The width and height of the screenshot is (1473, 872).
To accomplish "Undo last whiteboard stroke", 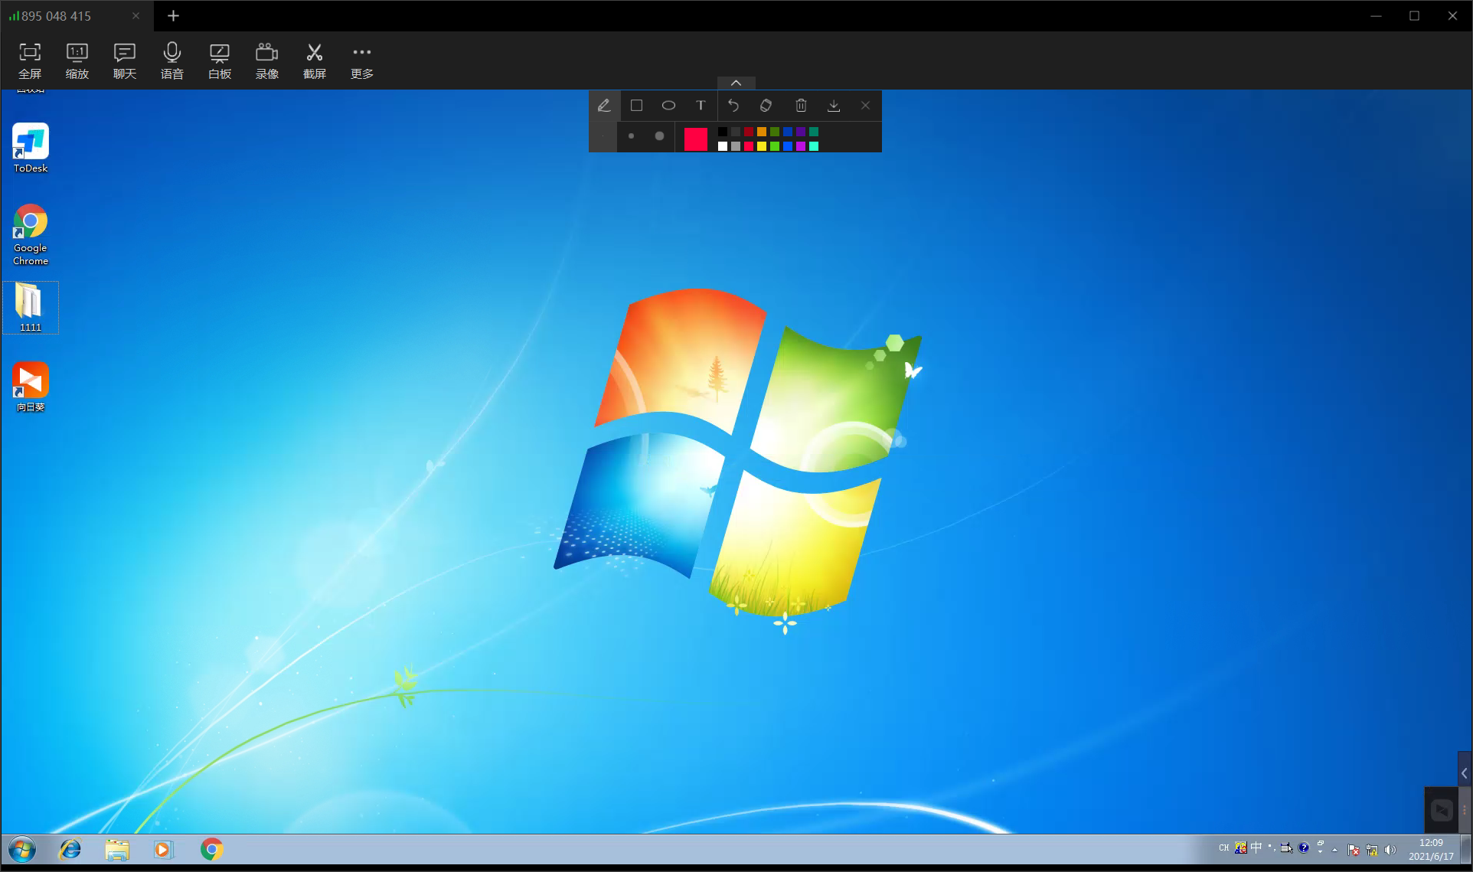I will [733, 106].
